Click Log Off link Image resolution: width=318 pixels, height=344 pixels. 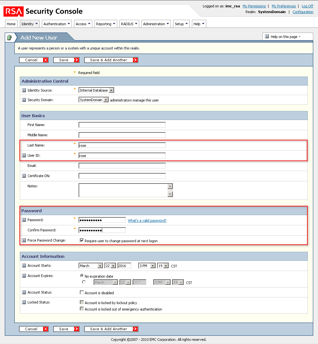(x=307, y=6)
